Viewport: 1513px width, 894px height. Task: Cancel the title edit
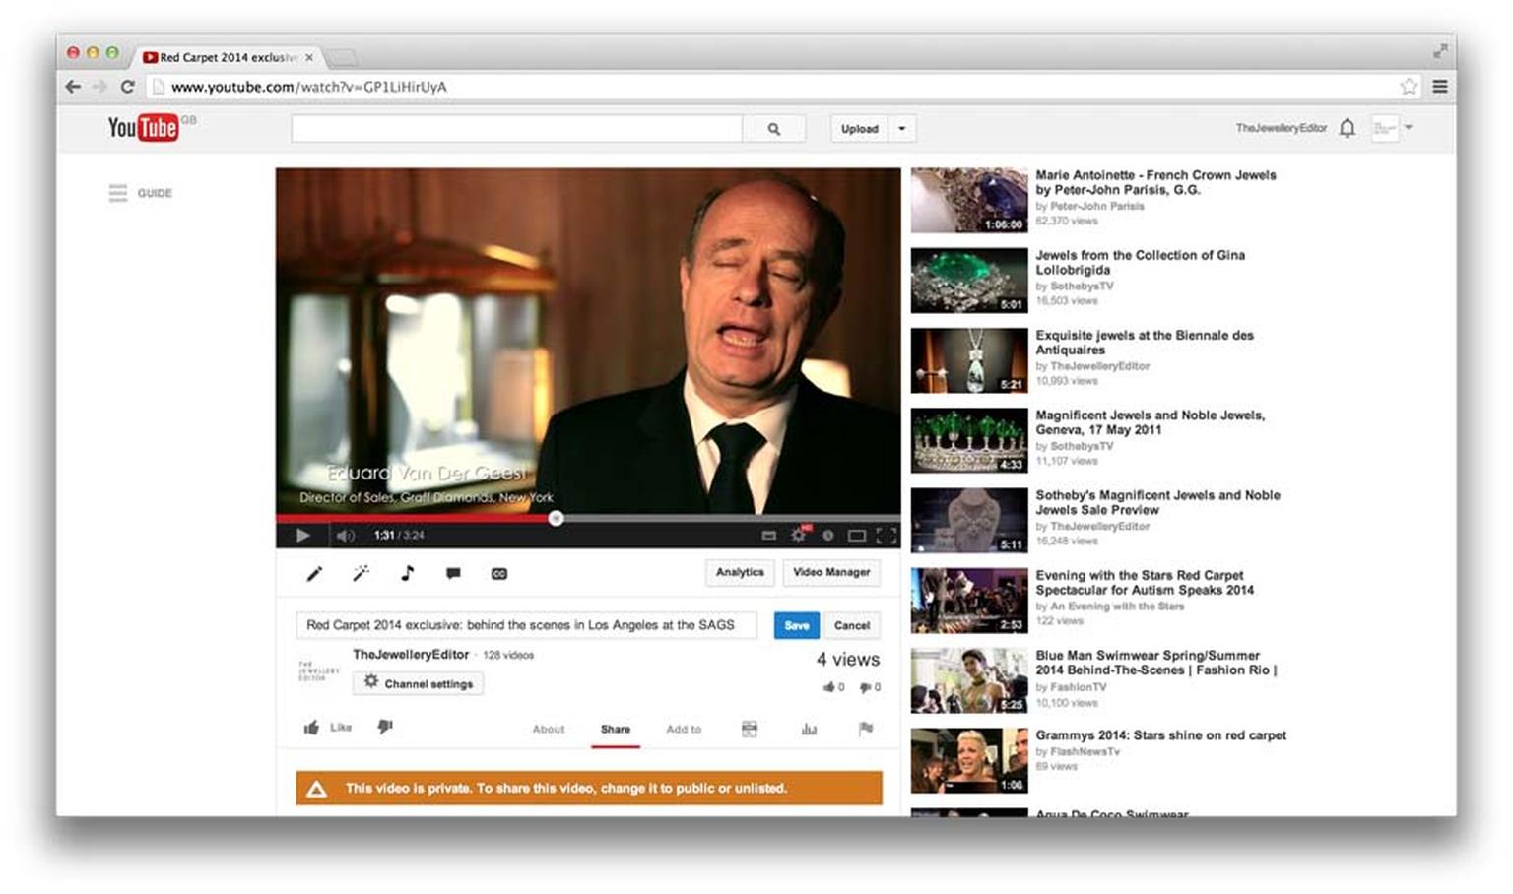[x=852, y=625]
